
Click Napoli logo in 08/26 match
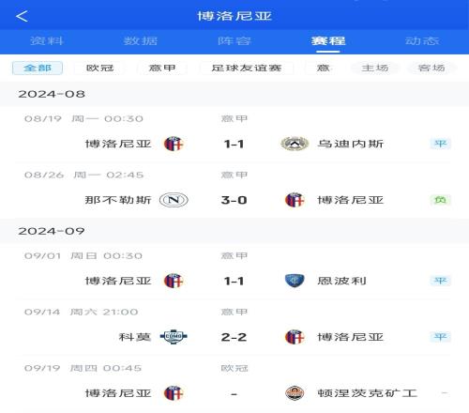pyautogui.click(x=174, y=200)
